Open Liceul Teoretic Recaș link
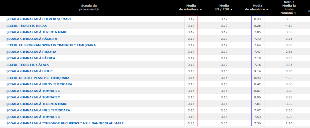Image resolution: width=310 pixels, height=128 pixels. tap(27, 26)
